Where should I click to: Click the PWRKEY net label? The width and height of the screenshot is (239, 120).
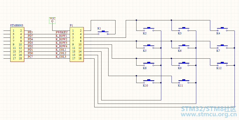[x=61, y=32]
